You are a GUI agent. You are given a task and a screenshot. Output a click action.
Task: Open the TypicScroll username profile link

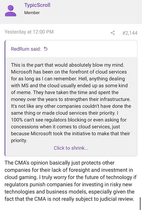(x=37, y=5)
